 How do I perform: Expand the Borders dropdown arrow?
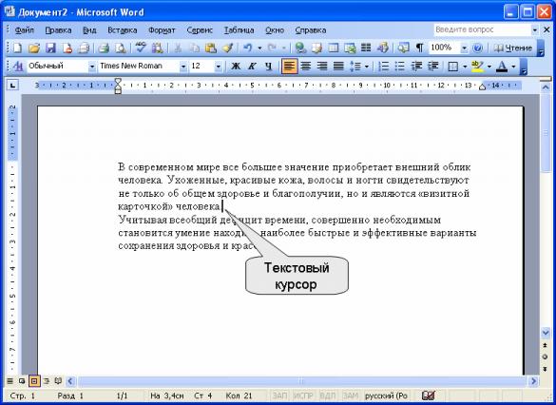coord(465,67)
